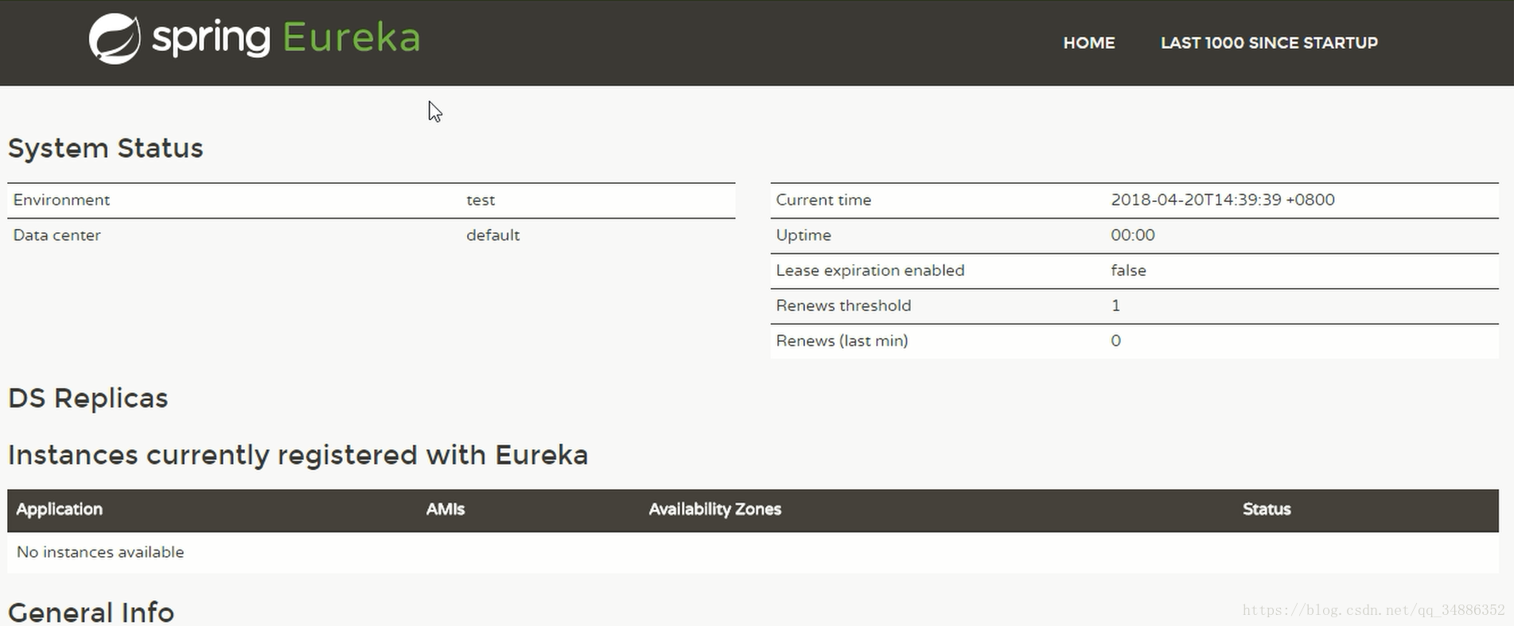The image size is (1514, 626).
Task: Select the DS Replicas heading
Action: 88,398
